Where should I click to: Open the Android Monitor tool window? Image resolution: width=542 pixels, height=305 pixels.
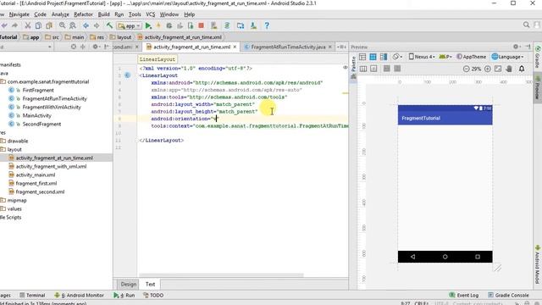[x=79, y=296]
